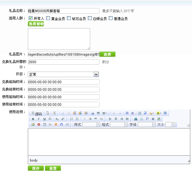Check the 黄金会员 checkbox
This screenshot has height=176, width=192.
click(x=48, y=18)
